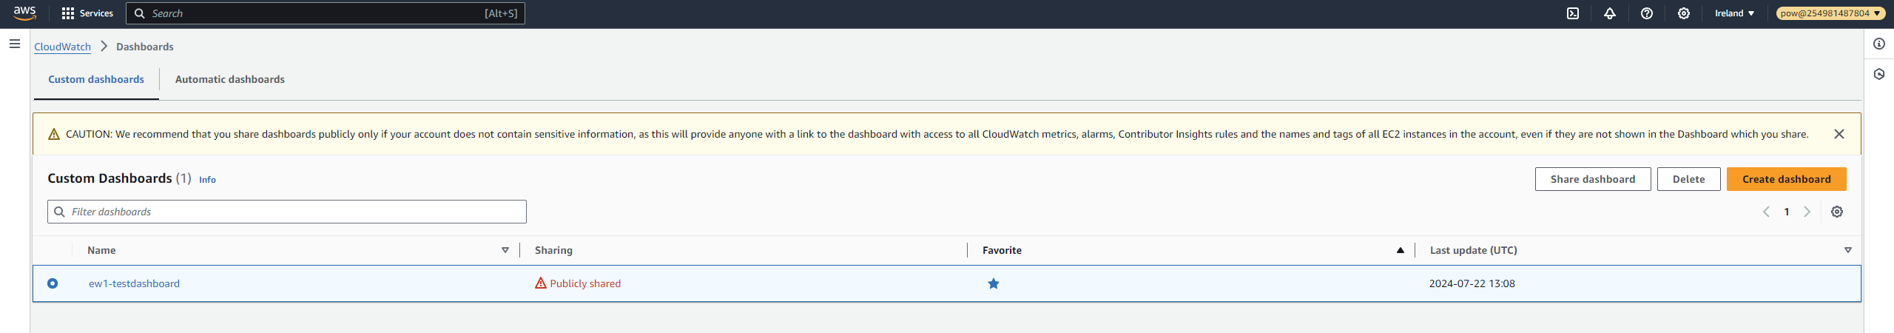Open the Services grid menu

coord(87,13)
